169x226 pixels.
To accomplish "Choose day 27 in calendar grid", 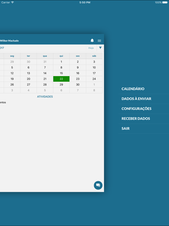I will (28, 85).
